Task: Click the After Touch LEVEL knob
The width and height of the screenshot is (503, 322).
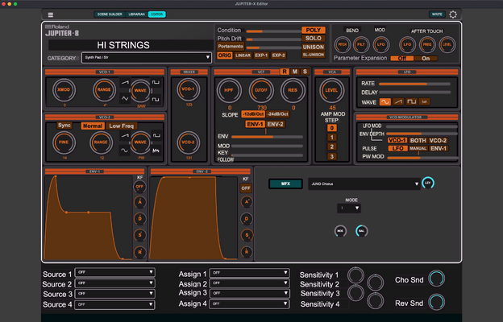Action: pyautogui.click(x=447, y=44)
